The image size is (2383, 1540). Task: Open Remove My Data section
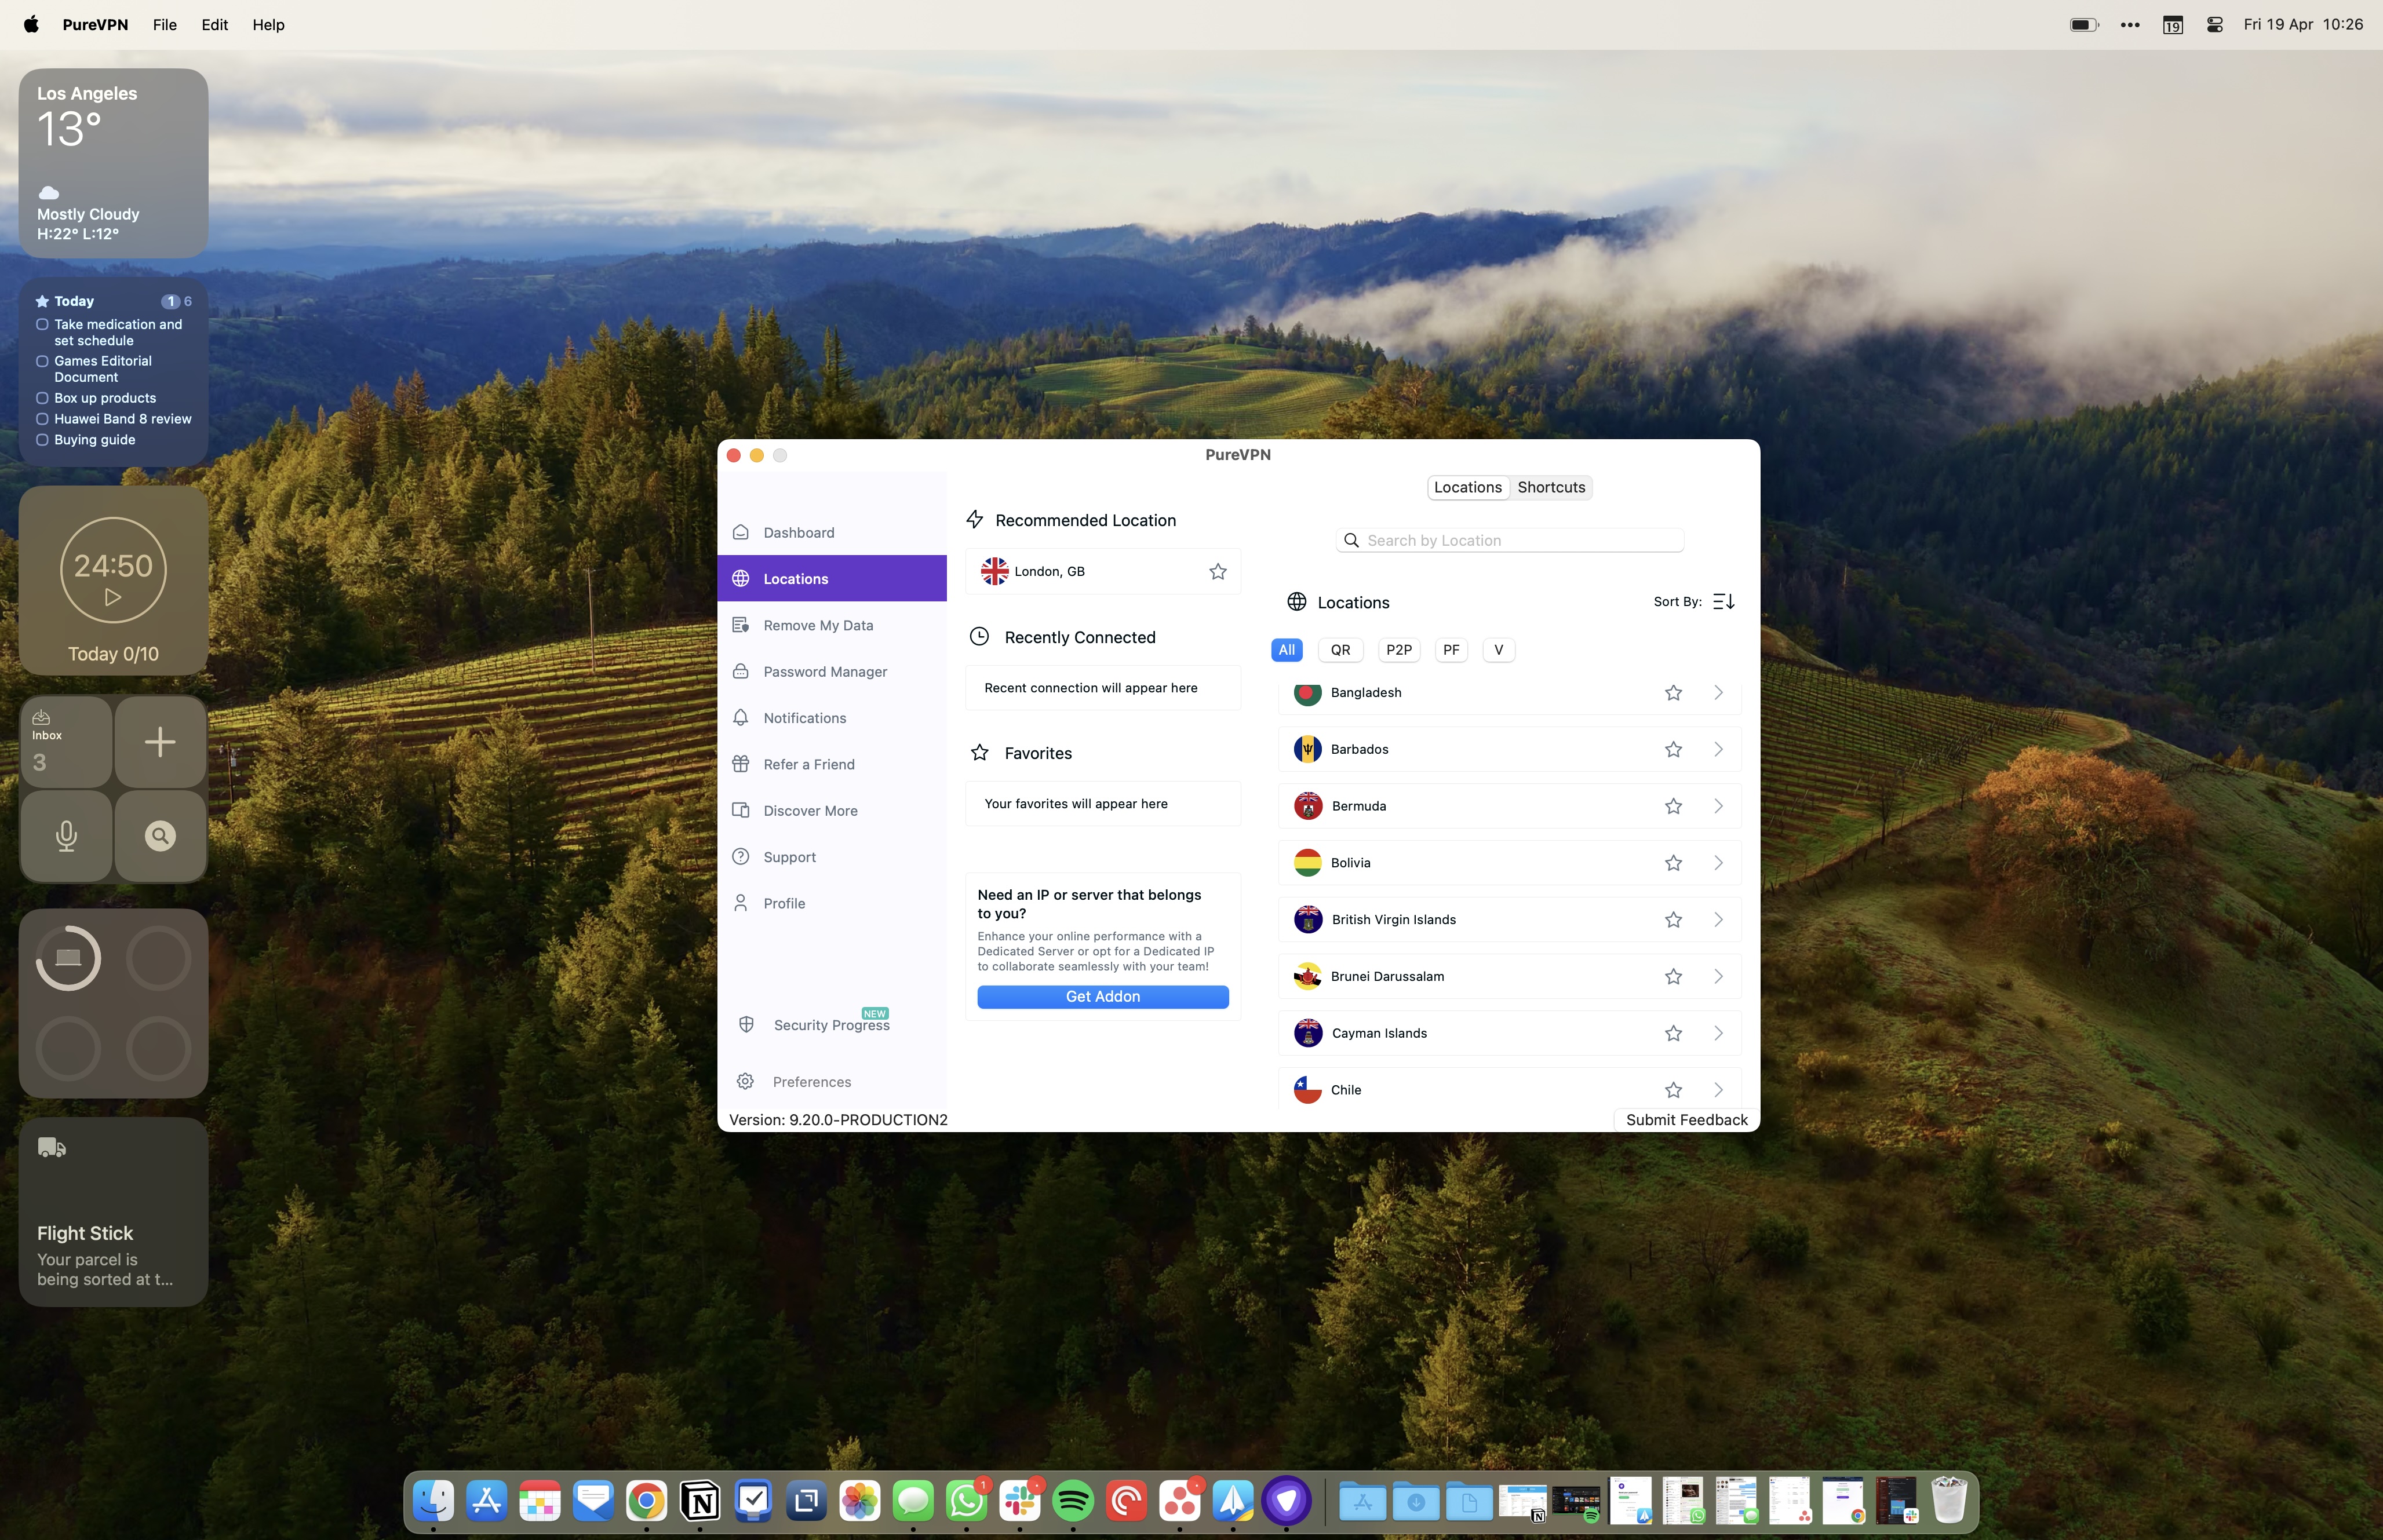click(x=817, y=625)
